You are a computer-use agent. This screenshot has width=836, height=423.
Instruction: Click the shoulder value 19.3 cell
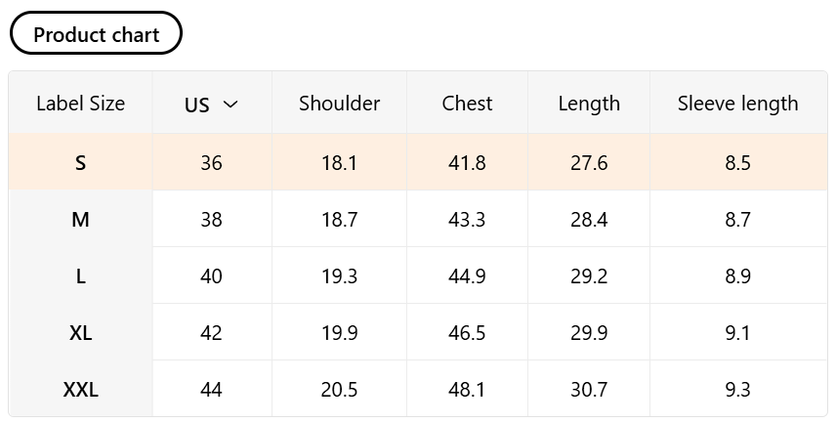click(339, 276)
